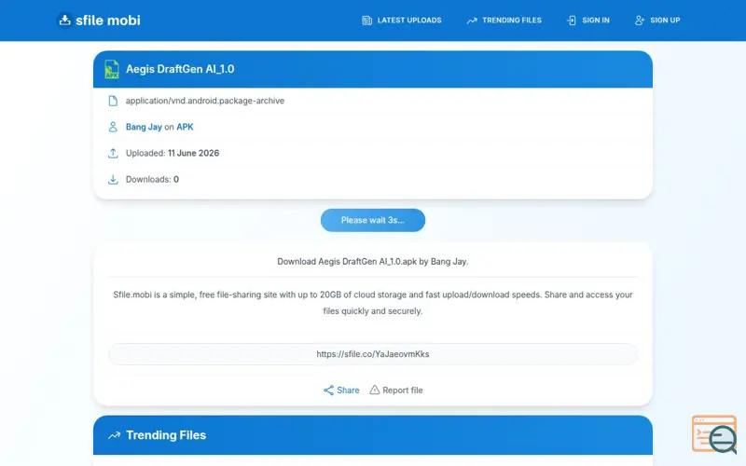Click the upload date 11 June 2026
This screenshot has width=746, height=466.
pos(193,153)
